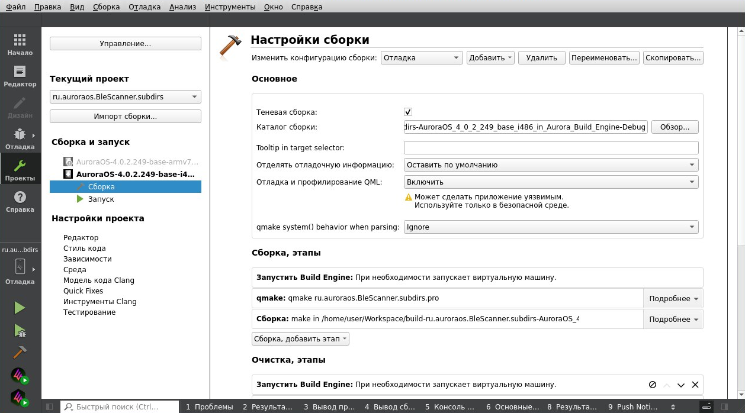Click the Tooltip in target selector field

coord(551,148)
